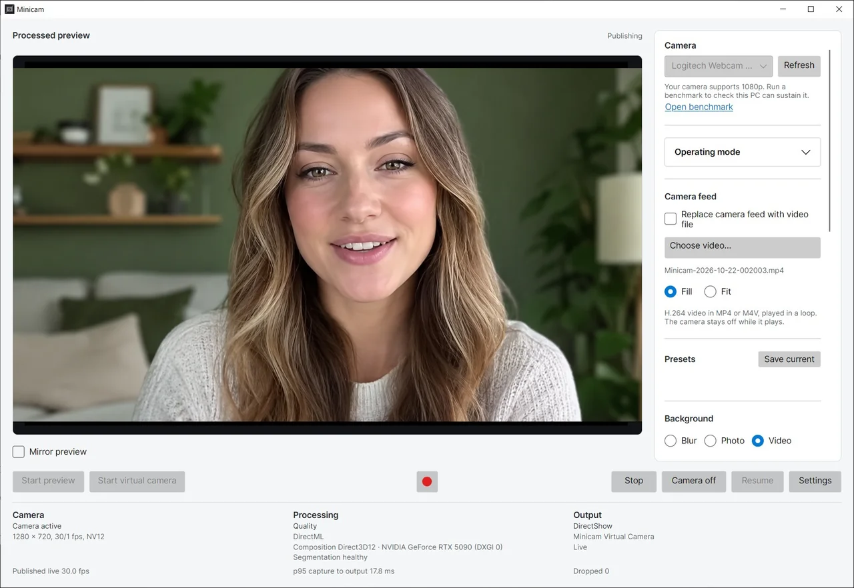Click the 1280 × 720, 30/1 fps, NV12 text
The width and height of the screenshot is (854, 588).
[x=59, y=537]
